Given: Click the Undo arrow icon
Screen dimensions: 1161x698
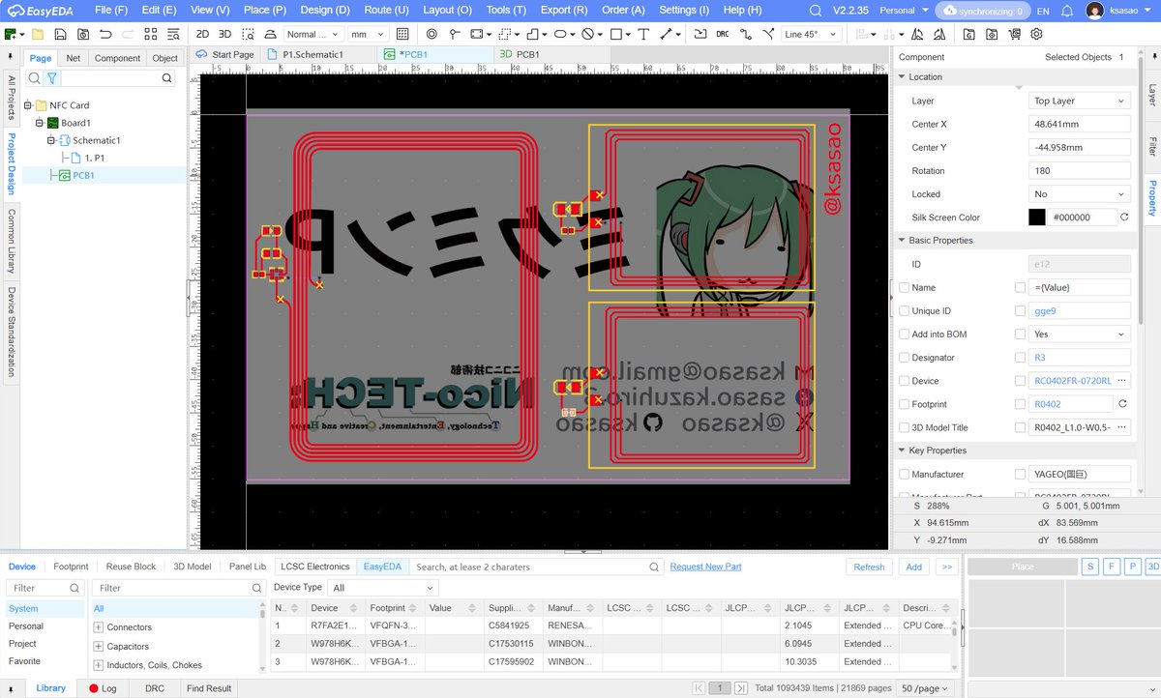Looking at the screenshot, I should click(x=105, y=34).
